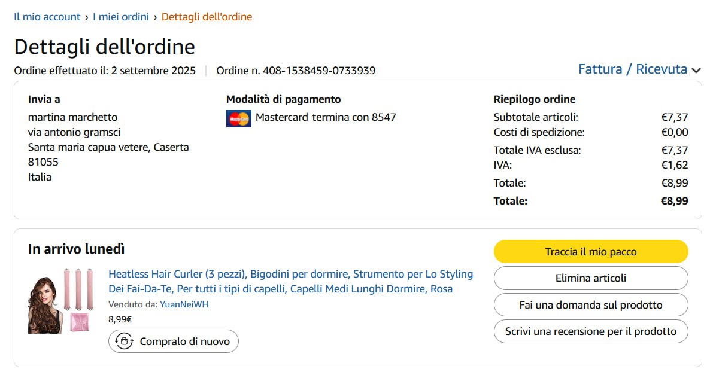Click 'Compralo di nuovo' button
Screen dimensions: 713x372
173,341
